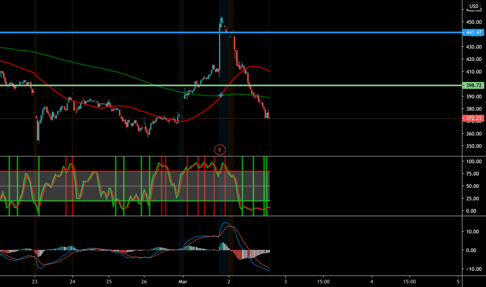Viewport: 486px width, 287px height.
Task: Click the 410.00 price axis label
Action: click(474, 71)
